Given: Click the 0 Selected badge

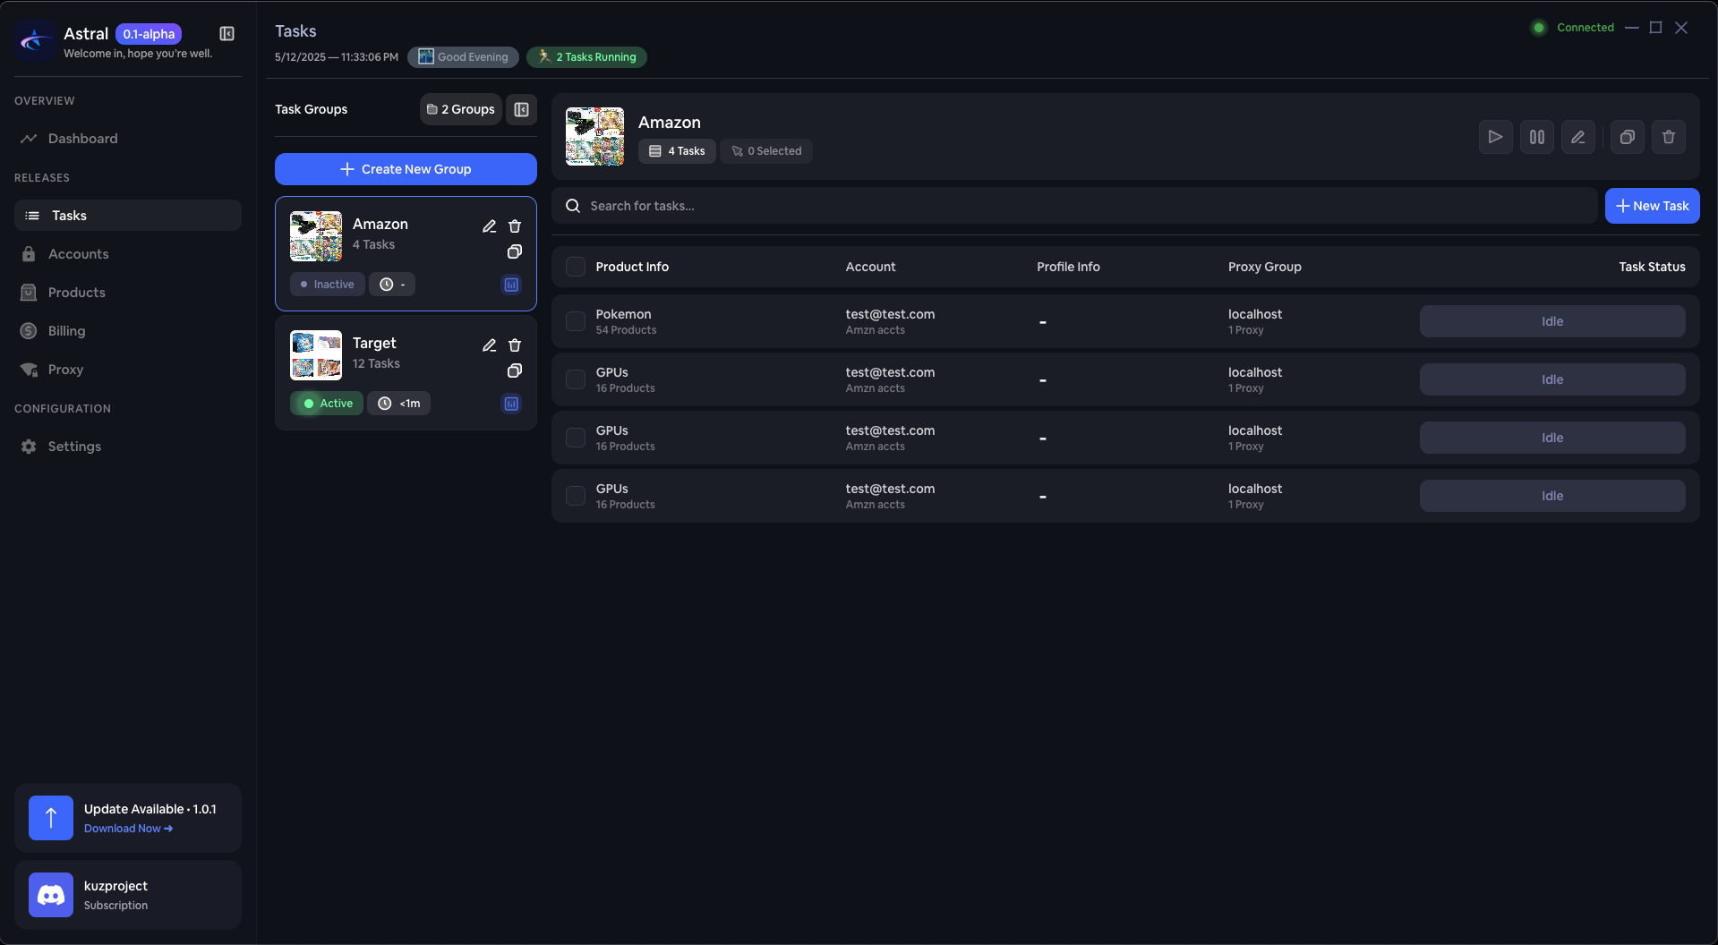Looking at the screenshot, I should pos(766,151).
